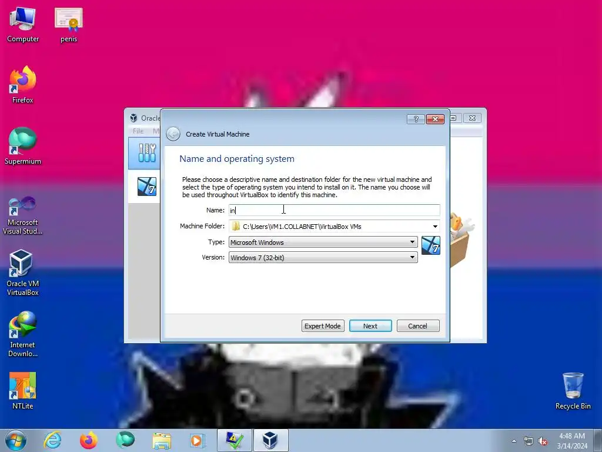Viewport: 602px width, 452px height.
Task: Open the network tray icon
Action: (529, 441)
